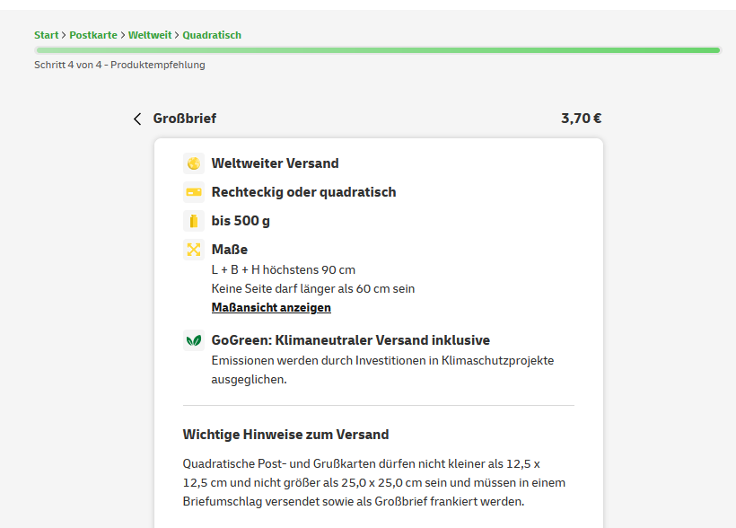This screenshot has height=528, width=736.
Task: Return to the Weltweit breadcrumb step
Action: (x=149, y=36)
